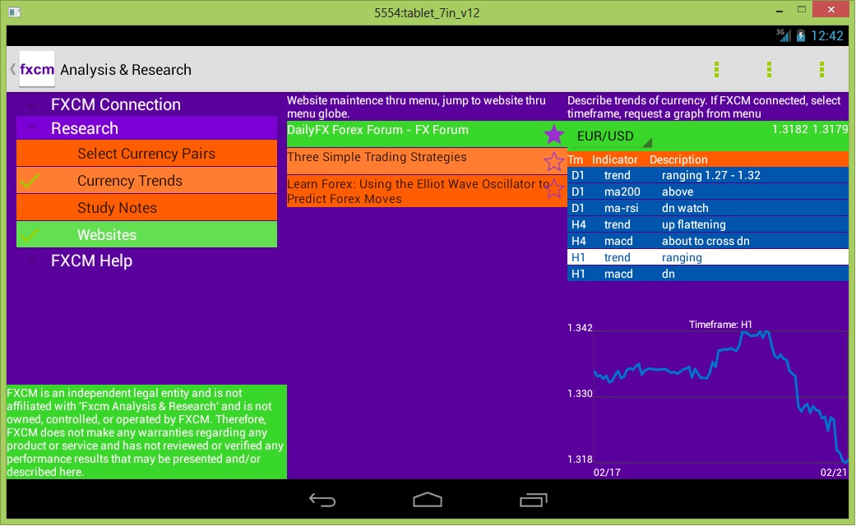Click the 02/17 chart date label
Screen dimensions: 856x526
607,472
